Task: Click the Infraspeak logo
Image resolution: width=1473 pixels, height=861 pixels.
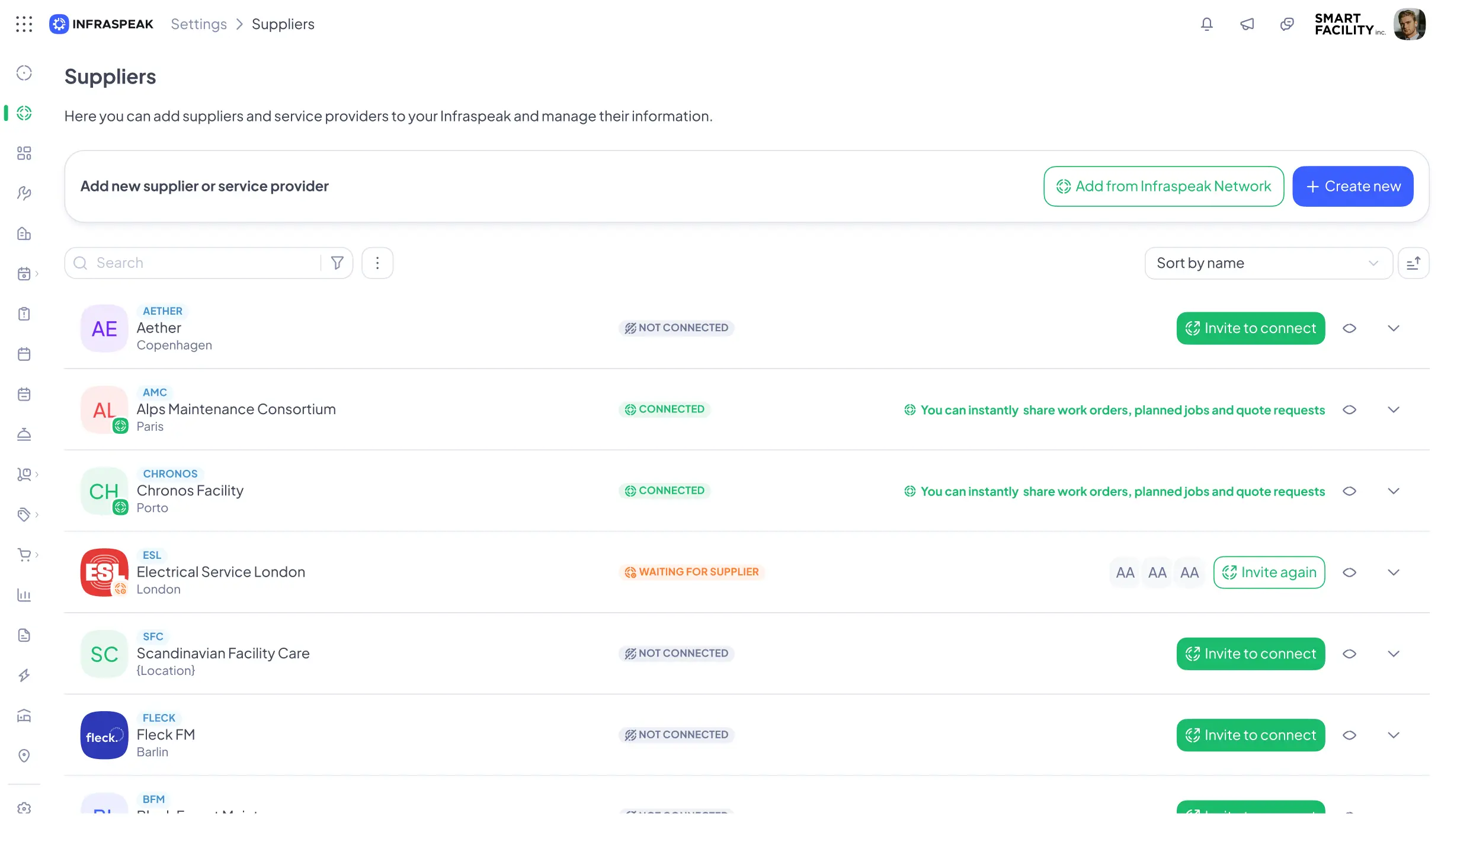Action: [x=101, y=24]
